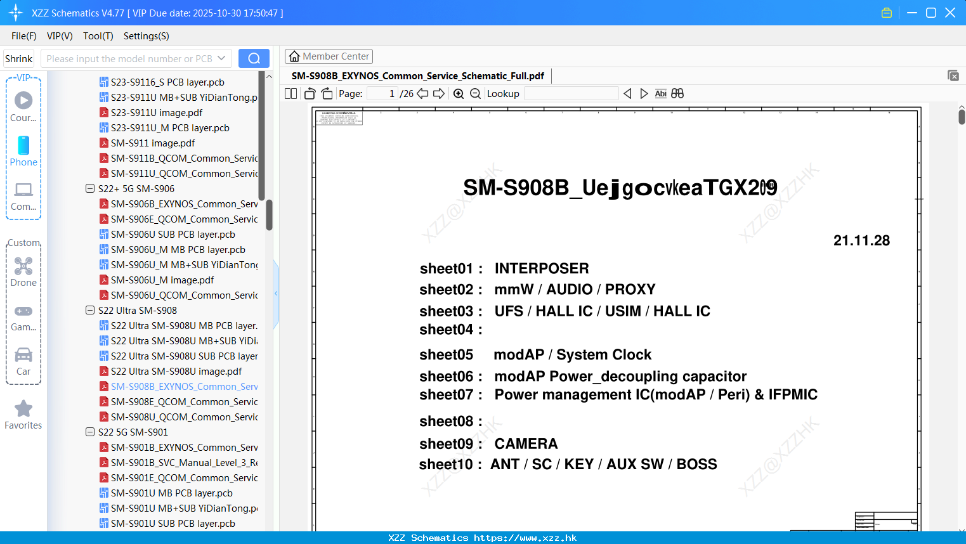The image size is (966, 544).
Task: Open the Settings(S) menu
Action: 147,36
